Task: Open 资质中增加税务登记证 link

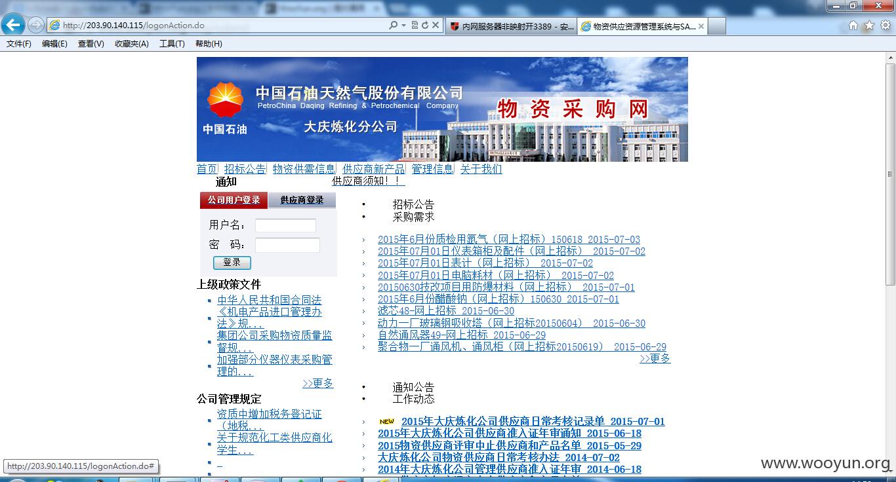Action: (270, 420)
